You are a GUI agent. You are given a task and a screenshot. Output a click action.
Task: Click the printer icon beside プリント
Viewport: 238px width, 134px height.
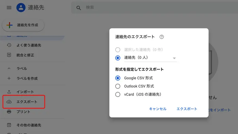(x=9, y=112)
